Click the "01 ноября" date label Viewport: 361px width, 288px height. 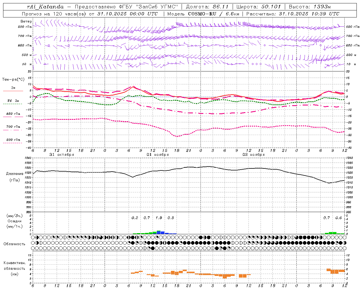point(158,155)
